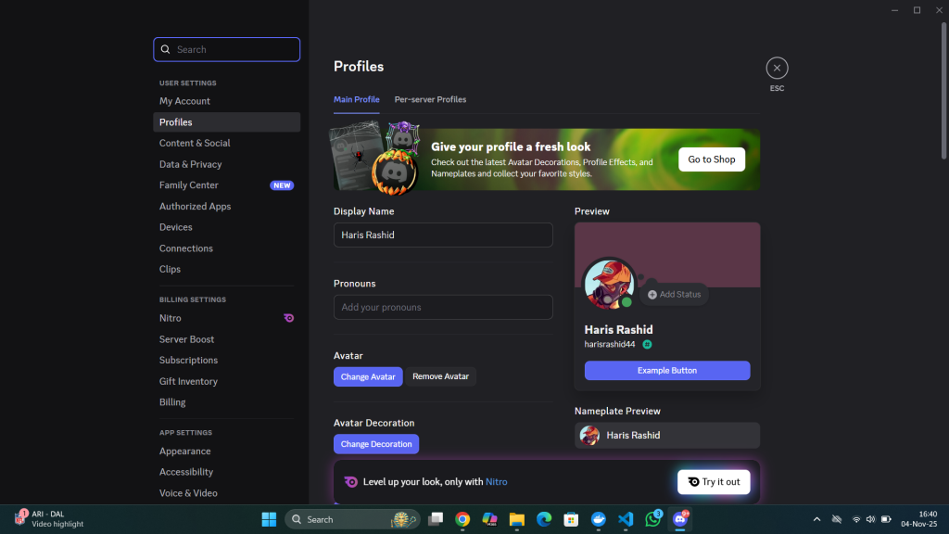Focus the Pronouns input field
Screen dimensions: 949x534
pyautogui.click(x=443, y=307)
